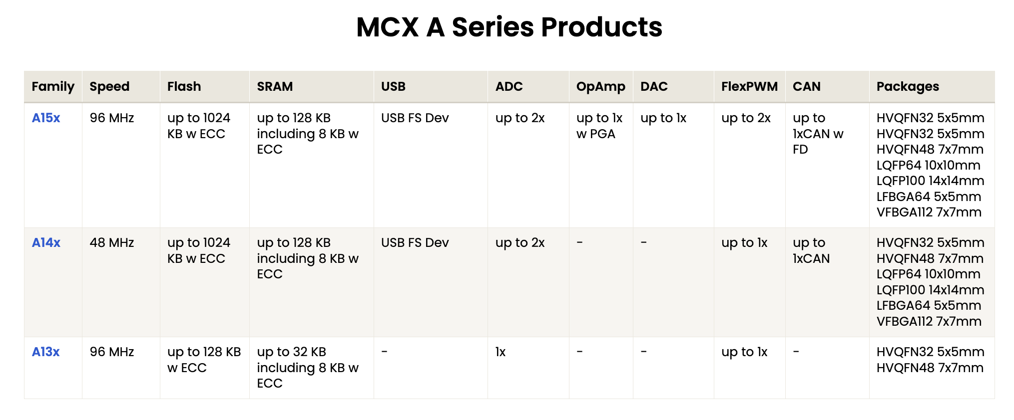Click the Family column header
This screenshot has width=1014, height=420.
pyautogui.click(x=53, y=87)
